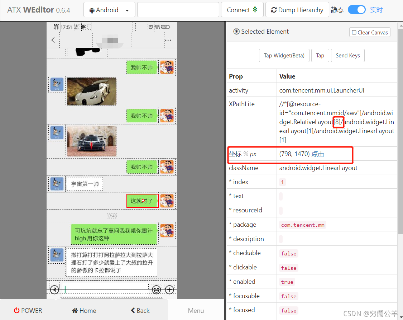Check the Clear Canvas checkbox
The height and width of the screenshot is (320, 403).
point(354,32)
